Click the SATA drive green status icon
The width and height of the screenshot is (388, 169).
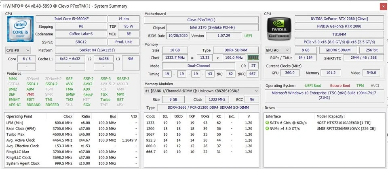[x=267, y=123]
